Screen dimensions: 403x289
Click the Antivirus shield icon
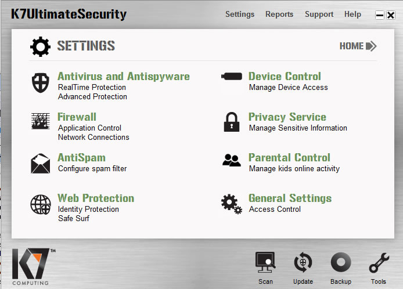pyautogui.click(x=40, y=83)
